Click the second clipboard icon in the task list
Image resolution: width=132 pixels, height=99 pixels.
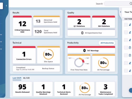coord(130,55)
